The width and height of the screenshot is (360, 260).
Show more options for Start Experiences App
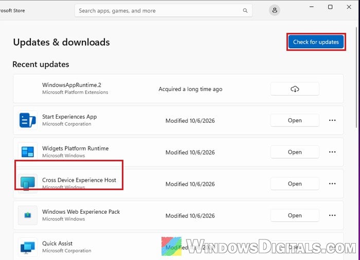click(x=332, y=120)
